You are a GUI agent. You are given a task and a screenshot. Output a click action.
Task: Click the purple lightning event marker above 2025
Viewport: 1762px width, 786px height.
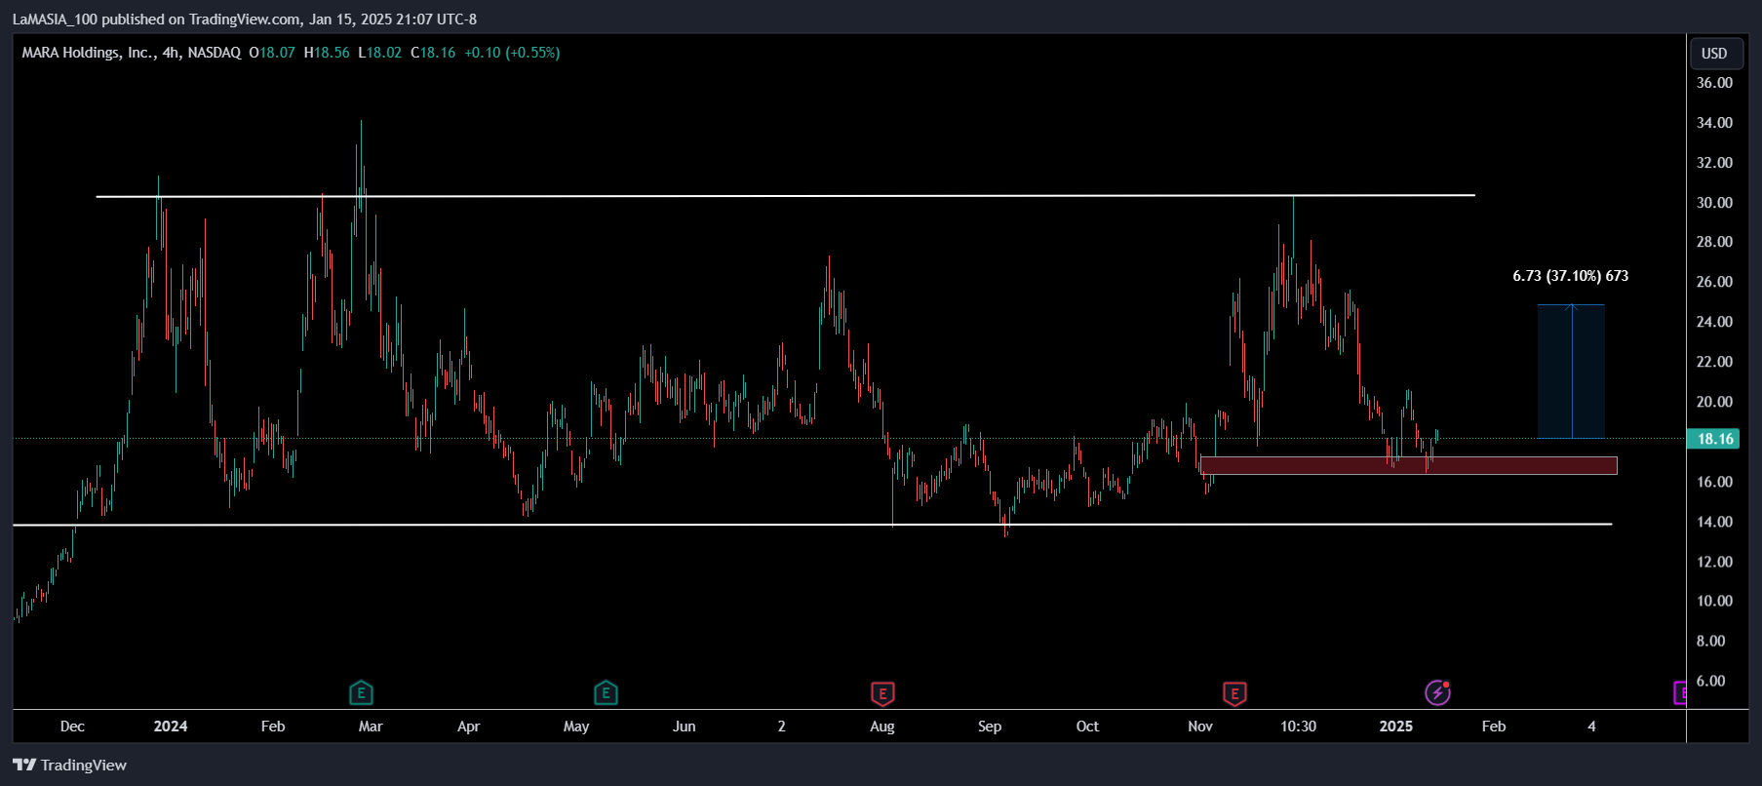point(1437,692)
